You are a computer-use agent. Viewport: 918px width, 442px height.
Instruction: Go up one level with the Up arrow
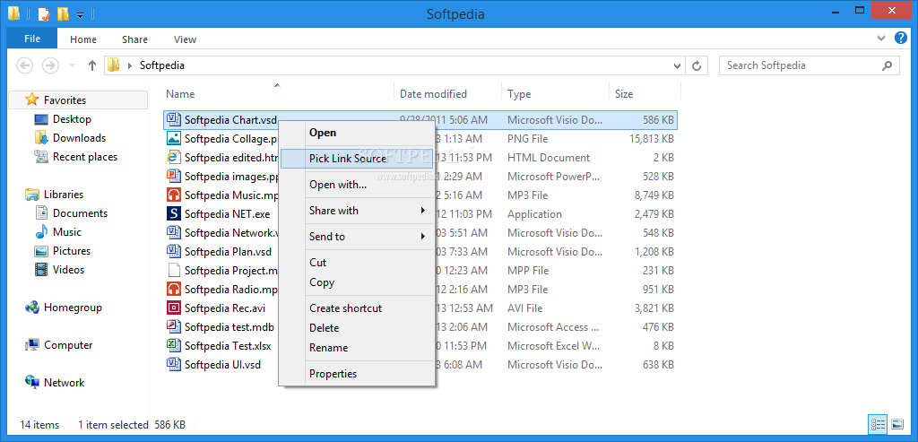coord(92,65)
